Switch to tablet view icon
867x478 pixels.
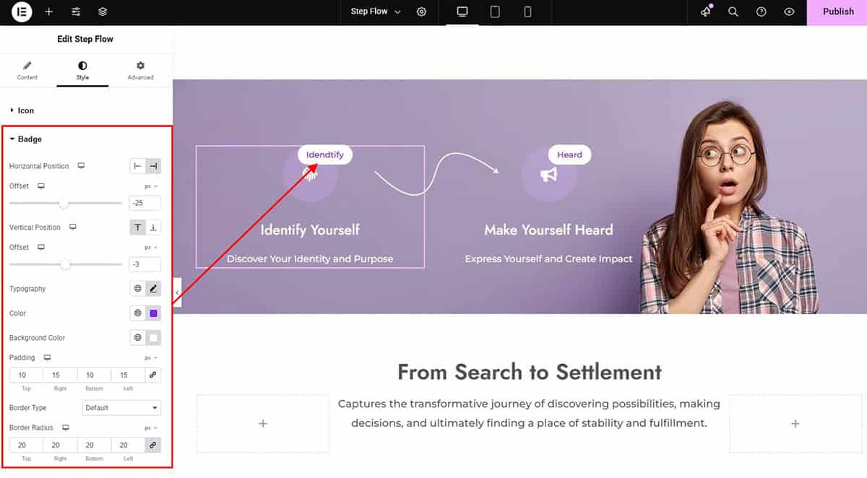tap(495, 12)
